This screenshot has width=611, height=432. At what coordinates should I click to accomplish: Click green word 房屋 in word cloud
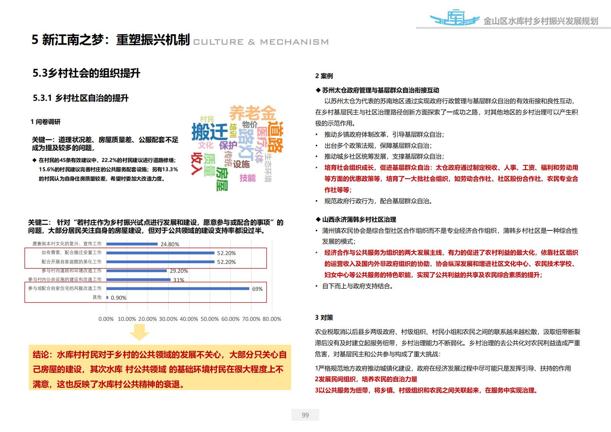coord(222,179)
